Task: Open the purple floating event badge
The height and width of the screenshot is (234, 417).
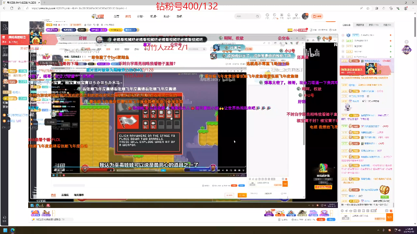Action: [407, 50]
